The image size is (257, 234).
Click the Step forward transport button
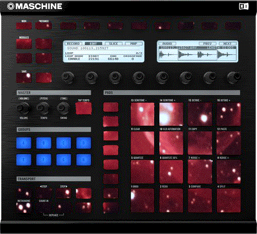pyautogui.click(x=64, y=193)
